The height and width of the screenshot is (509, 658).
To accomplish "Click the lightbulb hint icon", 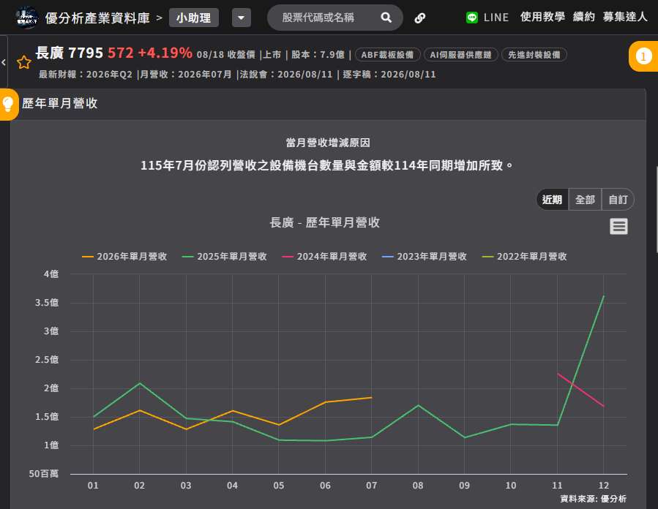I will click(x=8, y=104).
